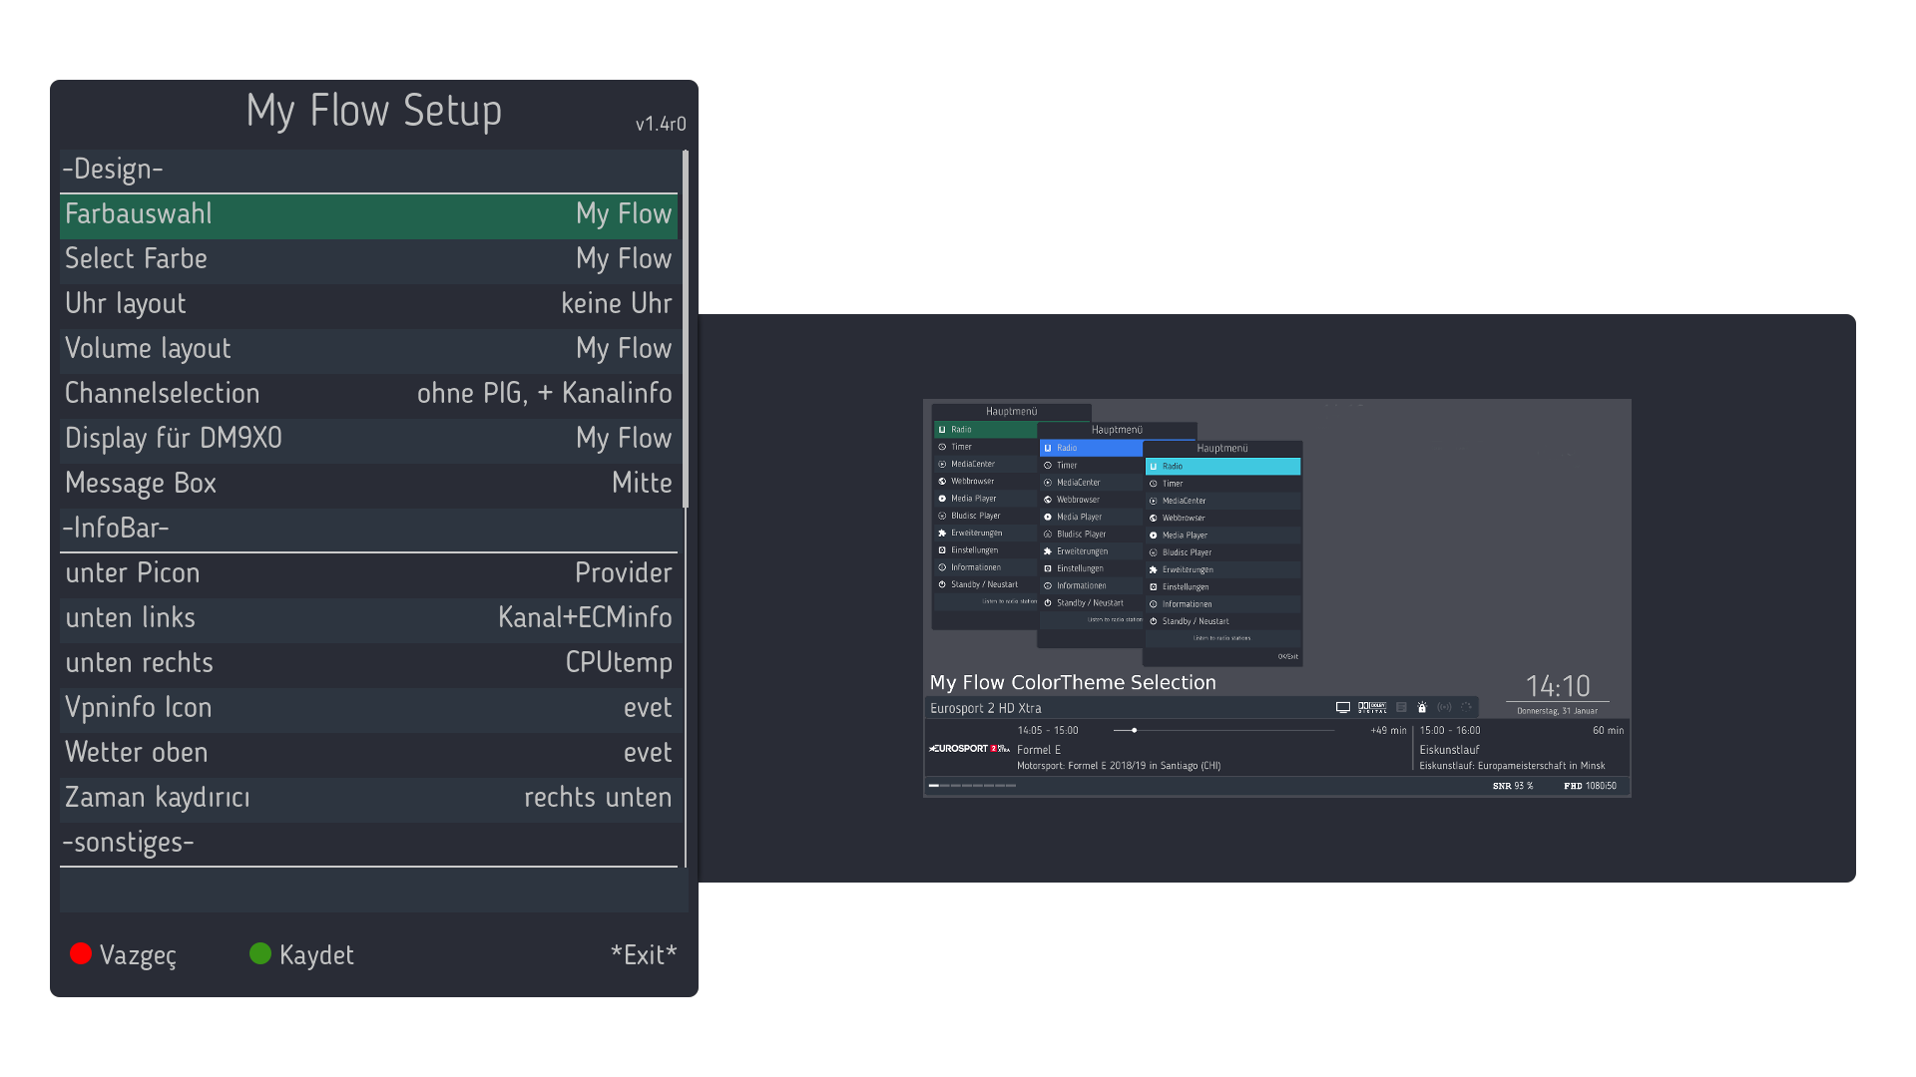This screenshot has width=1916, height=1077.
Task: Click the ColorTheme preview thumbnail
Action: [x=1276, y=597]
